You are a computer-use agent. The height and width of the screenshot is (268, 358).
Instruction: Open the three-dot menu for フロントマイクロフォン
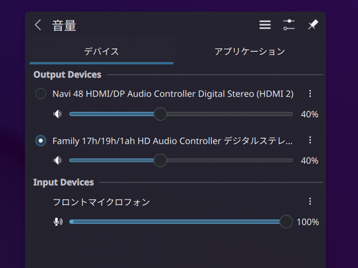coord(310,201)
